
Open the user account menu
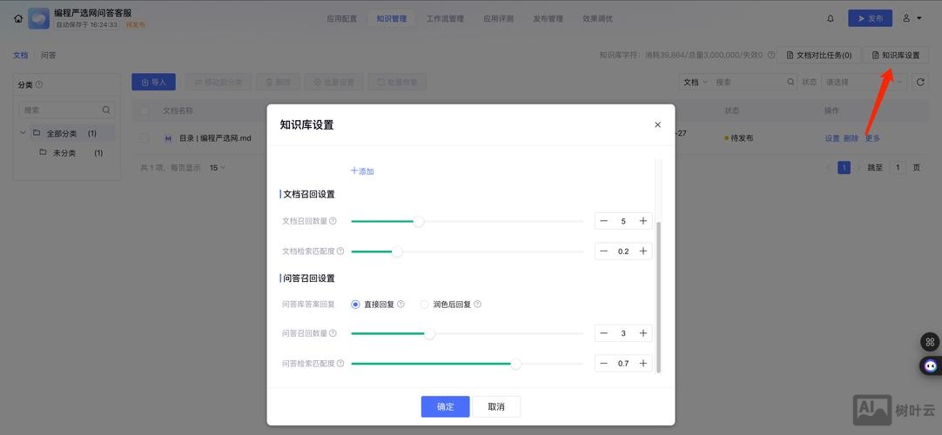(912, 18)
